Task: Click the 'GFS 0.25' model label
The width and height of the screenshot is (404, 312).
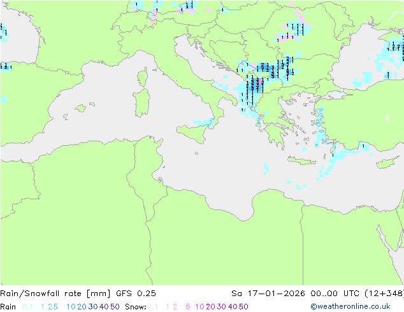Action: pyautogui.click(x=136, y=294)
